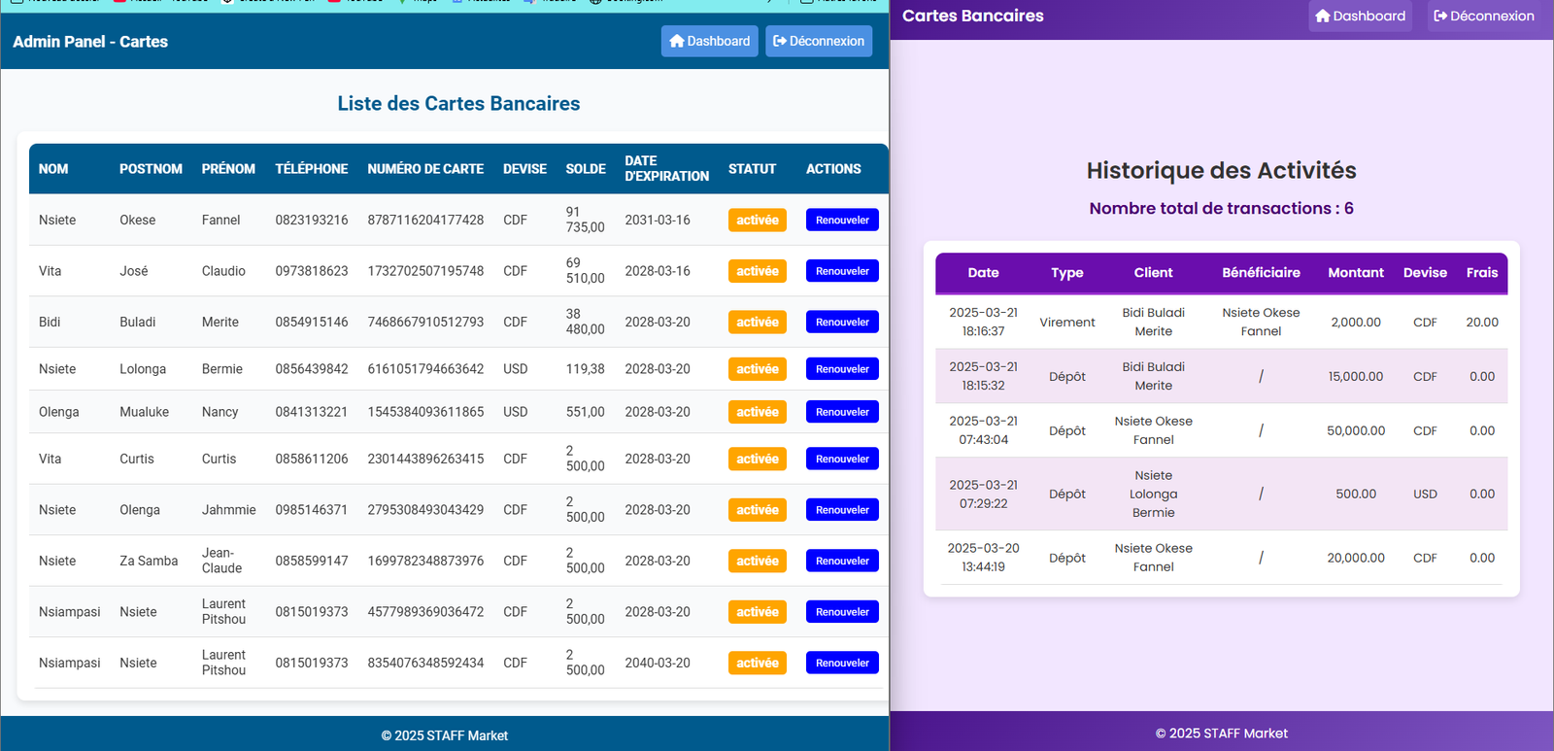1554x751 pixels.
Task: Click the logout icon in Cartes Bancaires Déconnexion button
Action: 1440,16
